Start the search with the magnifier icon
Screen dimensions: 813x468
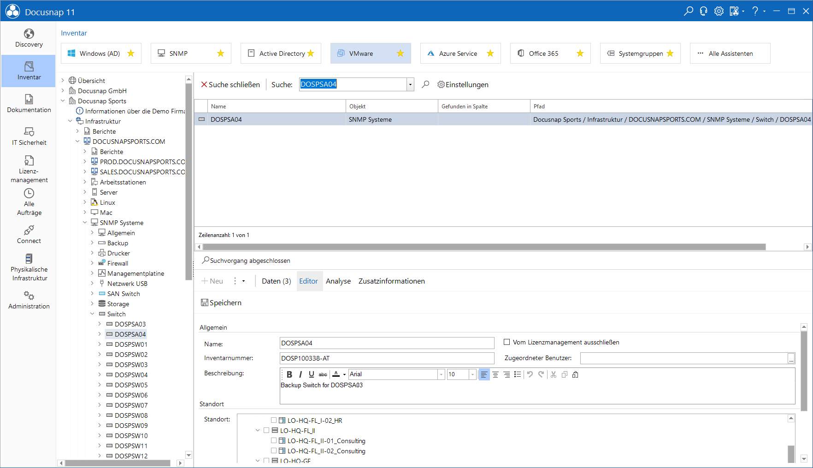(425, 84)
